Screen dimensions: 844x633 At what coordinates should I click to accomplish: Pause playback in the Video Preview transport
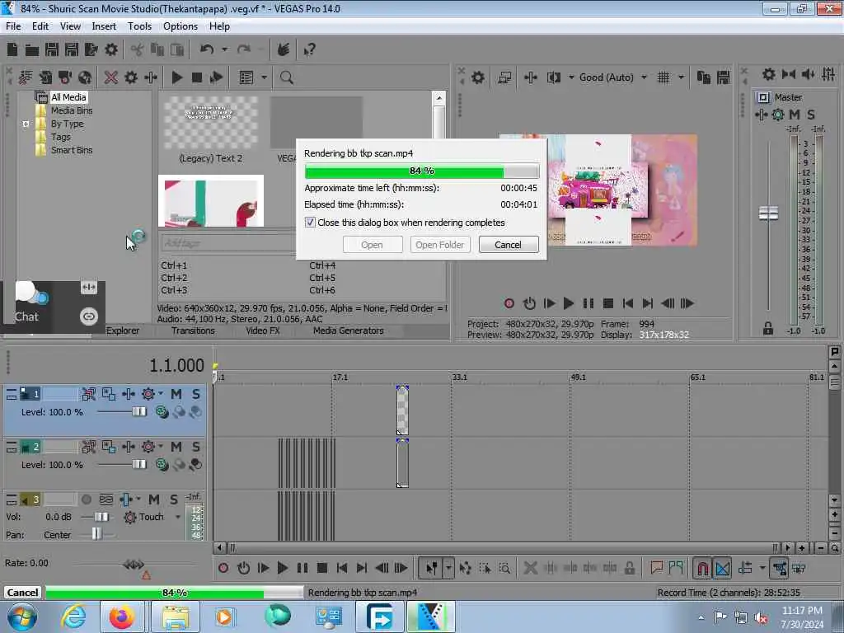click(x=588, y=303)
